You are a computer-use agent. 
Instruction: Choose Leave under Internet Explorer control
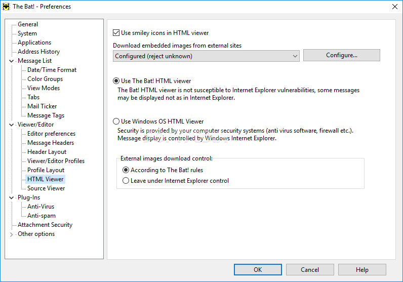click(x=126, y=181)
